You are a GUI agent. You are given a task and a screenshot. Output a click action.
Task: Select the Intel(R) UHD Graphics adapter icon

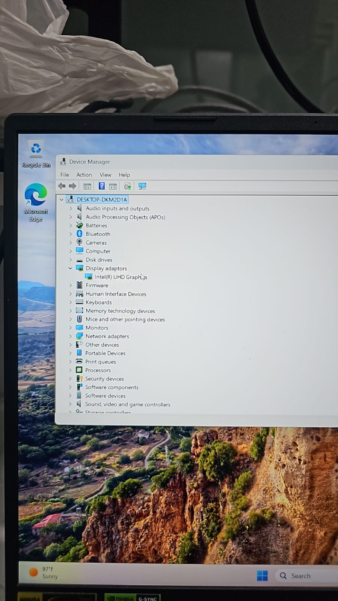[x=89, y=277]
